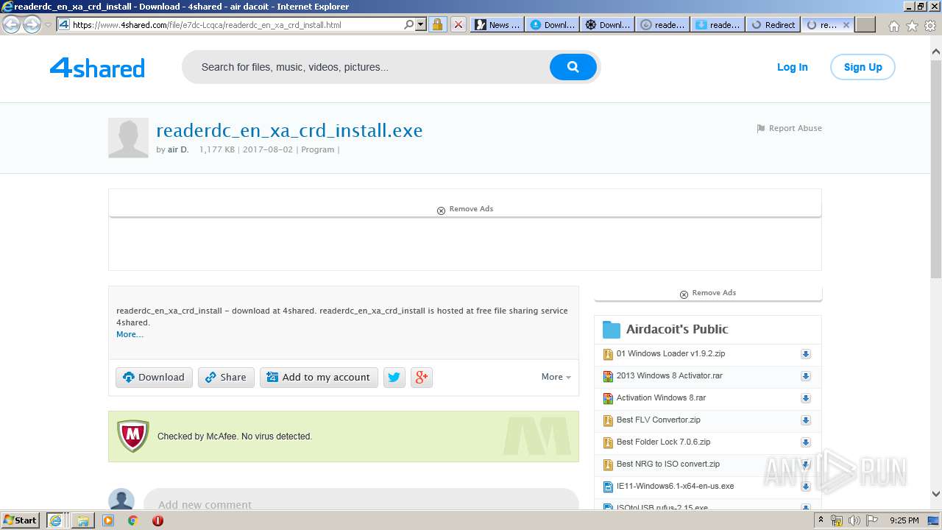Click Remove Ads above the banner

click(465, 209)
